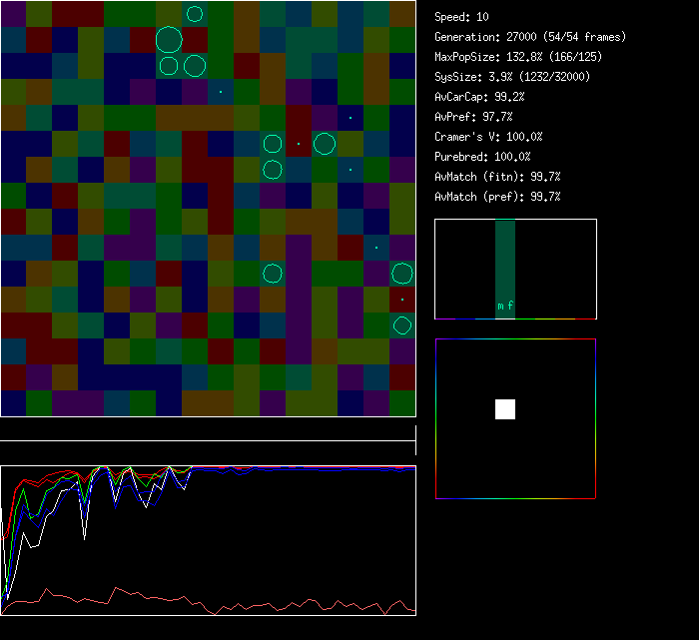Click the small dot in the top grid area
The image size is (699, 640).
pos(221,92)
